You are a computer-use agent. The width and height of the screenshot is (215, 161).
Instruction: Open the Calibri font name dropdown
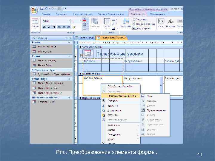(69, 21)
